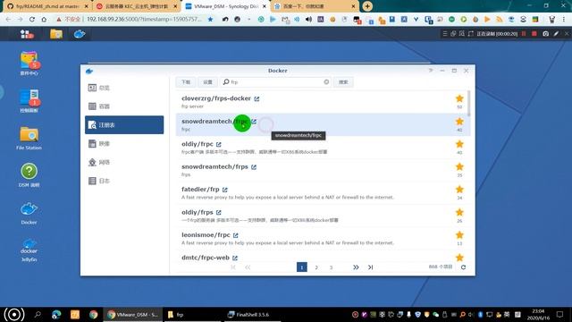Viewport: 572px width, 322px height.
Task: Click star icon of fatedier/frp
Action: click(459, 189)
